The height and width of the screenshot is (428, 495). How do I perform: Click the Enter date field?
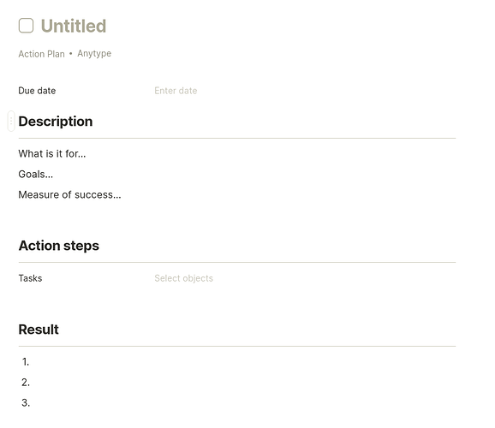pos(176,91)
